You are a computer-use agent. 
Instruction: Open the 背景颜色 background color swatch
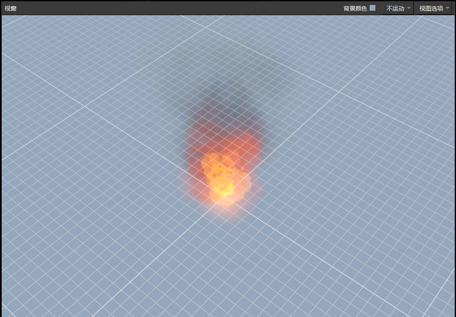click(x=373, y=8)
